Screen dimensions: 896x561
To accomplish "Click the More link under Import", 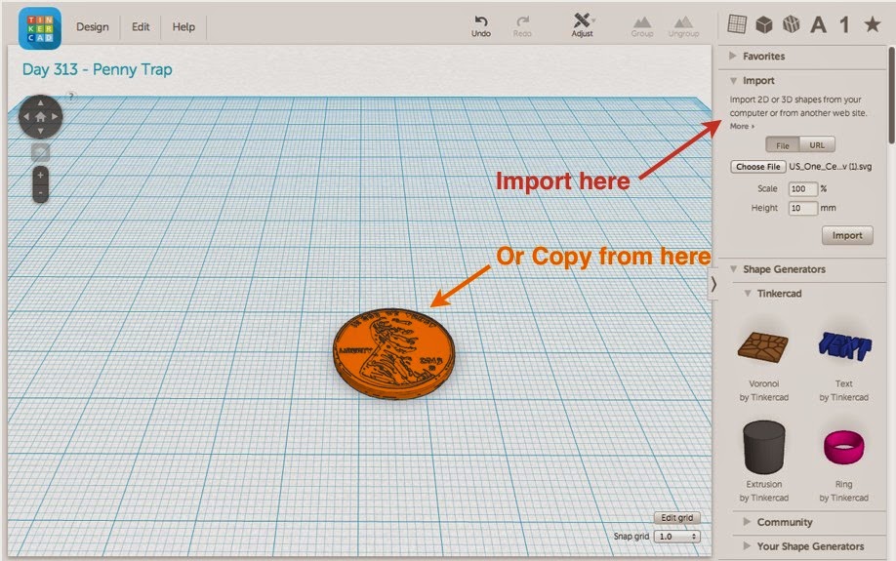I will [742, 126].
